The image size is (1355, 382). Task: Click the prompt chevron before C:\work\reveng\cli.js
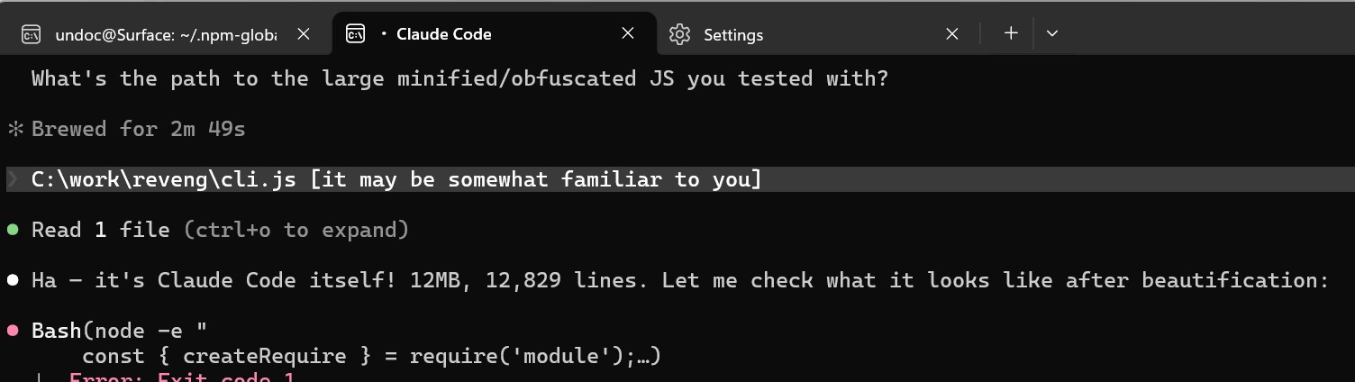14,179
